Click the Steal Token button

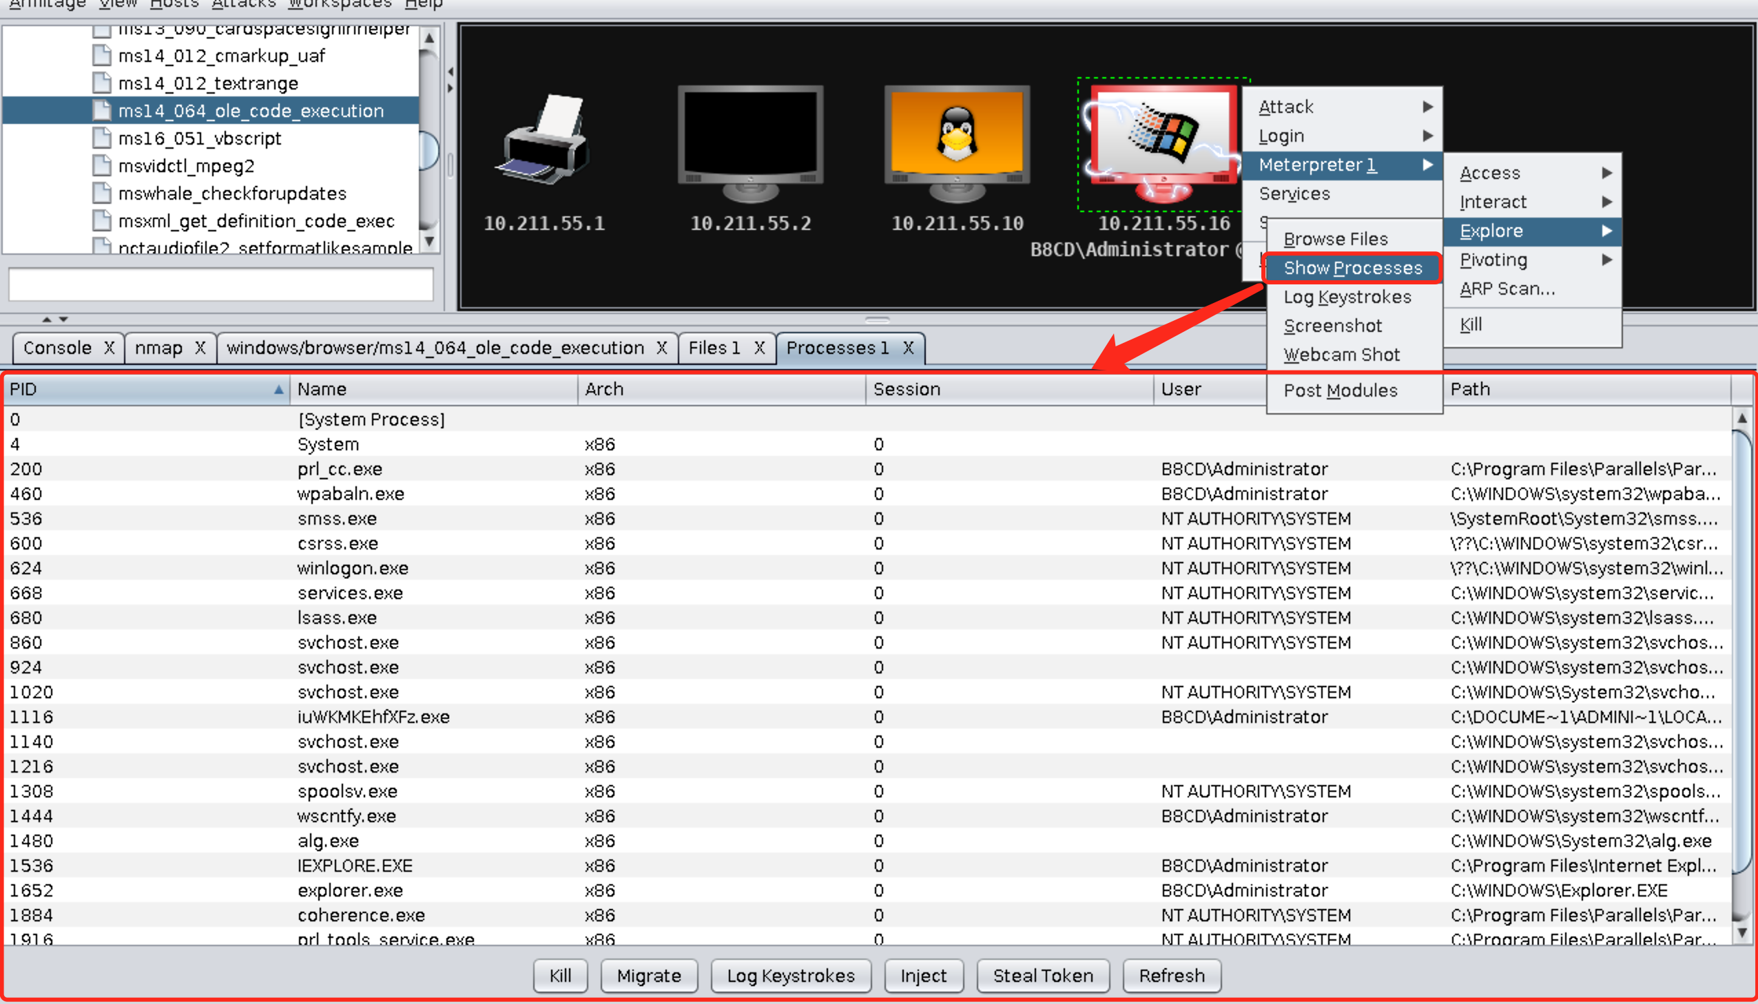click(1043, 975)
